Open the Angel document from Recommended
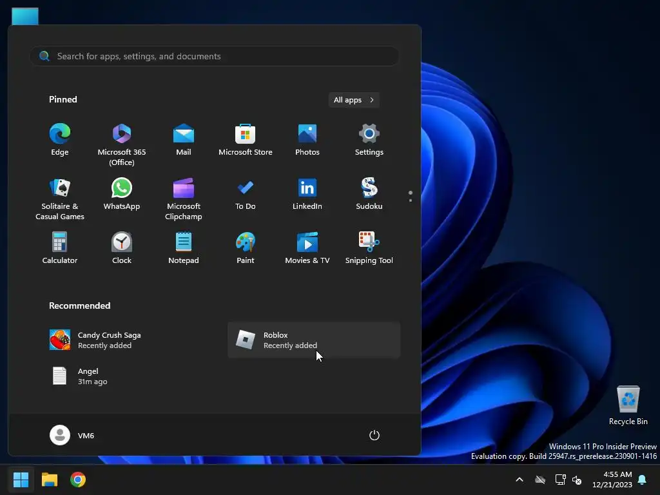660x495 pixels. tap(128, 376)
